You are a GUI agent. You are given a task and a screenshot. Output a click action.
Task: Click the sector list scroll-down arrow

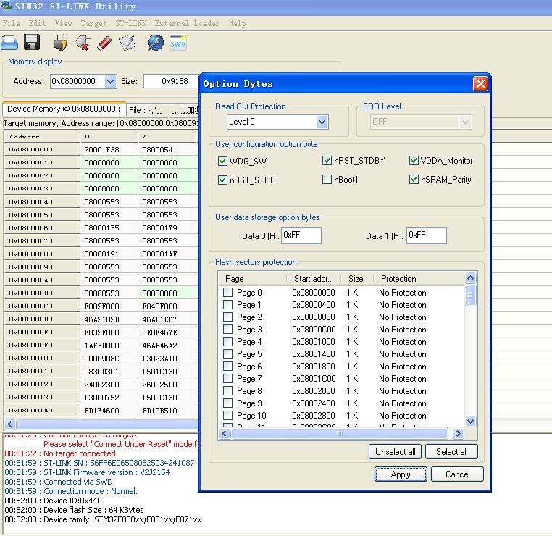(470, 421)
